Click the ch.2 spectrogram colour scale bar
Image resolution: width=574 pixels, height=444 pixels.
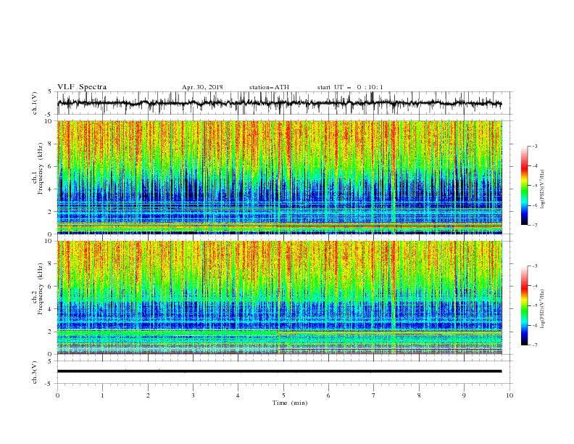tap(525, 305)
